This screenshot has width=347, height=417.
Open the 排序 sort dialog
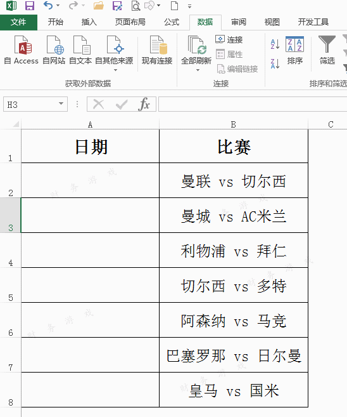294,50
